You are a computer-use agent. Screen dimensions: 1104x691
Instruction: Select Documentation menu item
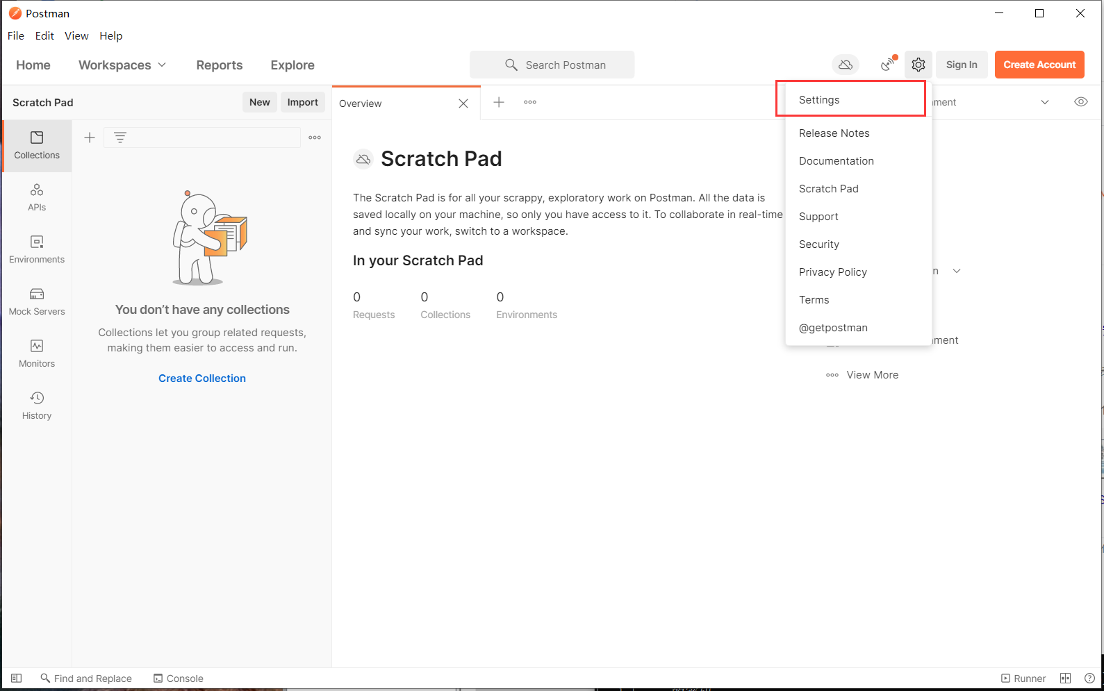point(859,161)
